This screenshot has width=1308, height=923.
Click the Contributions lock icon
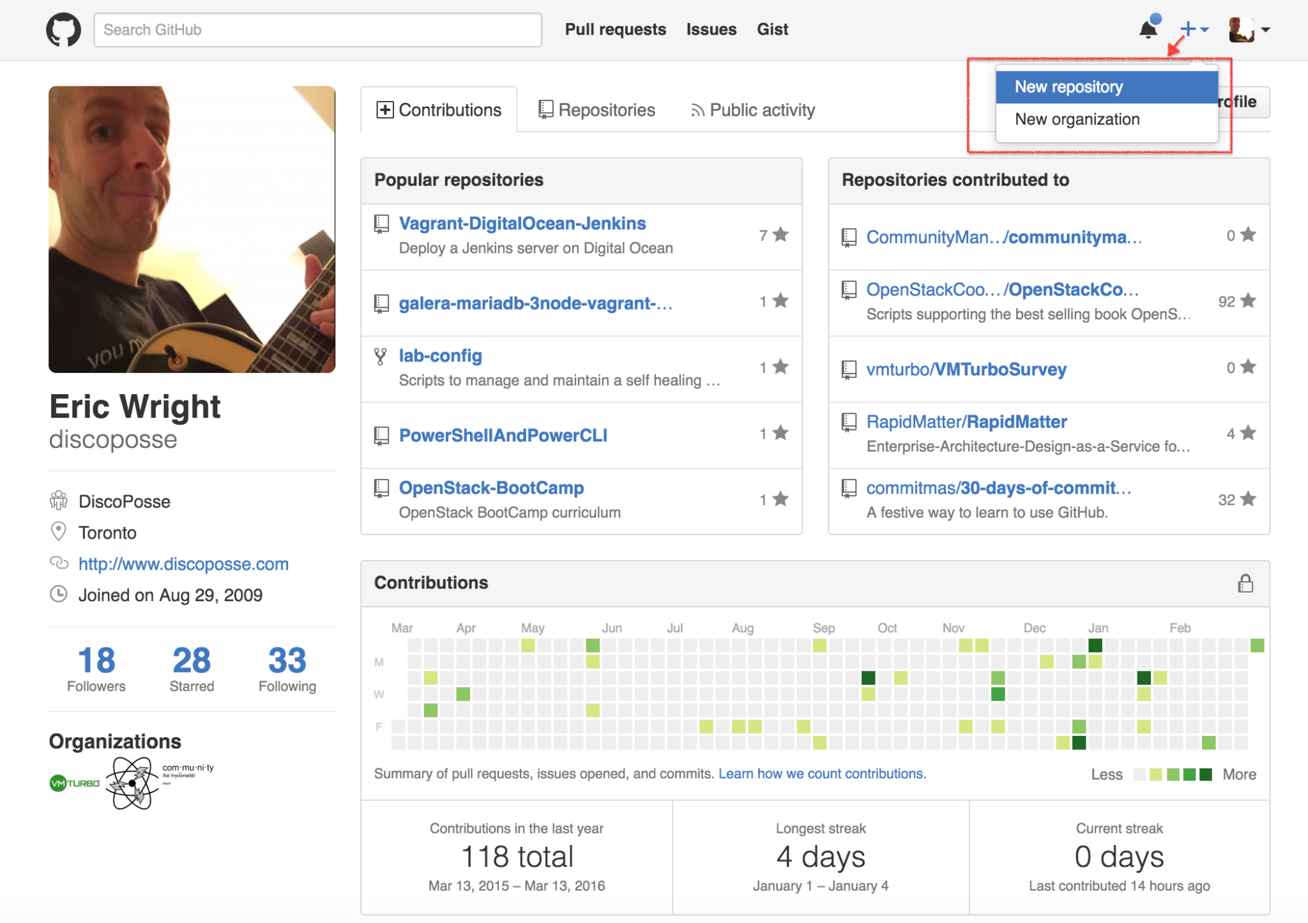coord(1245,583)
